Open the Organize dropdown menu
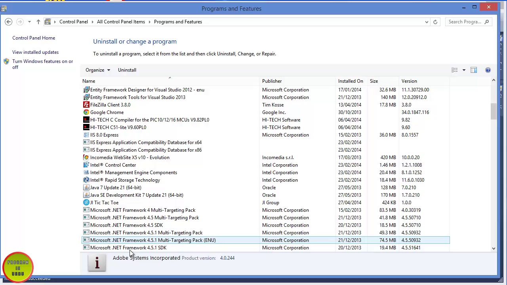Image resolution: width=507 pixels, height=285 pixels. coord(98,70)
